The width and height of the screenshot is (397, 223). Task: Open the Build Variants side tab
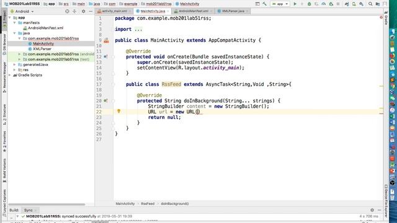[4, 171]
